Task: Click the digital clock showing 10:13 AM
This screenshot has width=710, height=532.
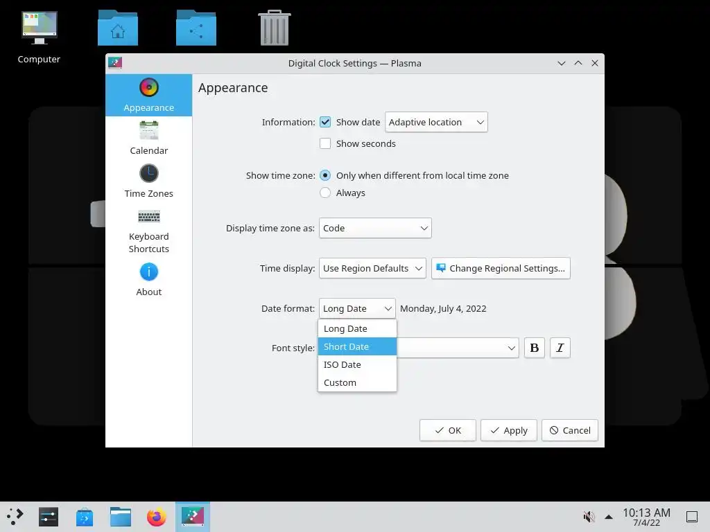Action: (x=646, y=517)
